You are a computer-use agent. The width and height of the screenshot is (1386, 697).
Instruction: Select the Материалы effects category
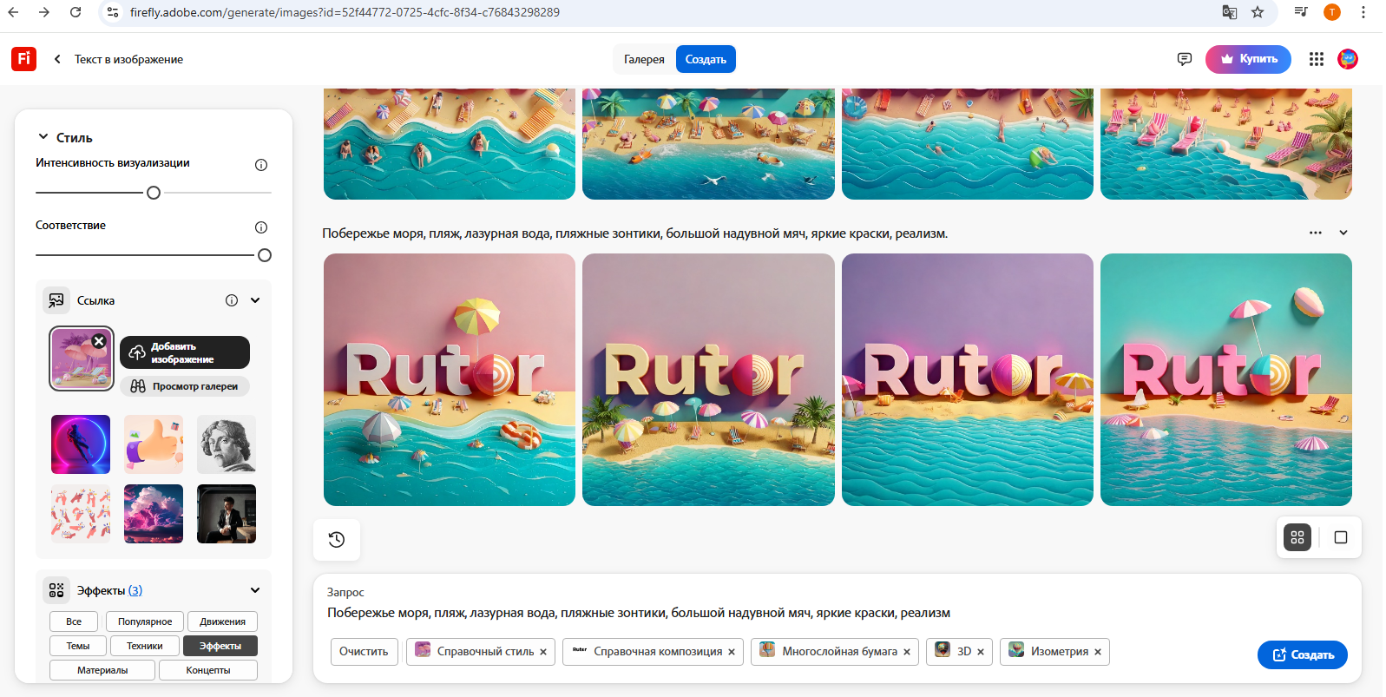point(102,670)
